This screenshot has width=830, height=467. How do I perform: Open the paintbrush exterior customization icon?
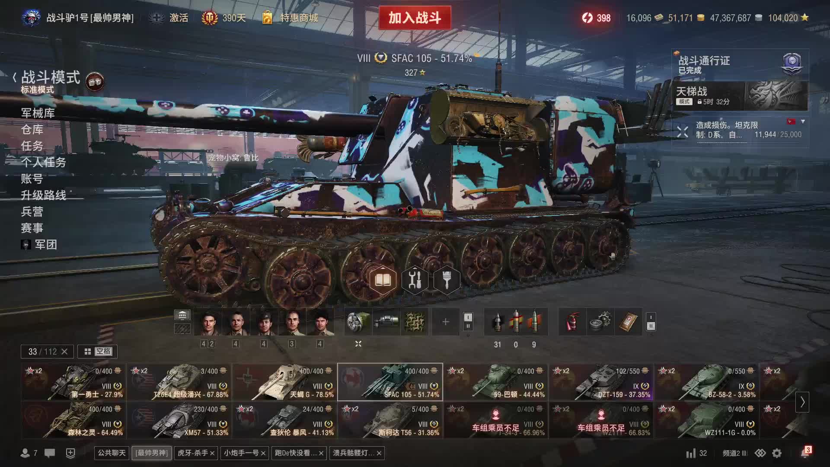pos(447,280)
